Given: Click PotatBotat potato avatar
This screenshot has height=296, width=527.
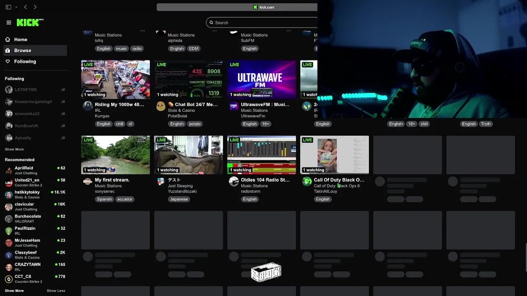Looking at the screenshot, I should (161, 106).
